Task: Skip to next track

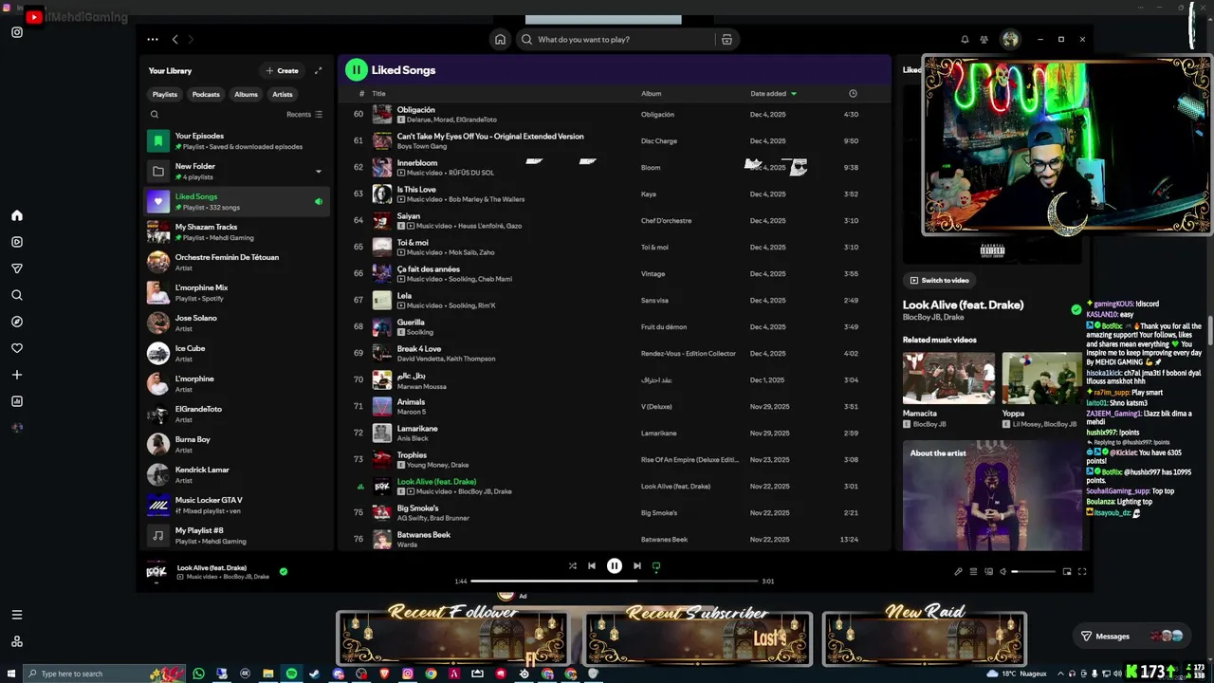Action: 637,566
